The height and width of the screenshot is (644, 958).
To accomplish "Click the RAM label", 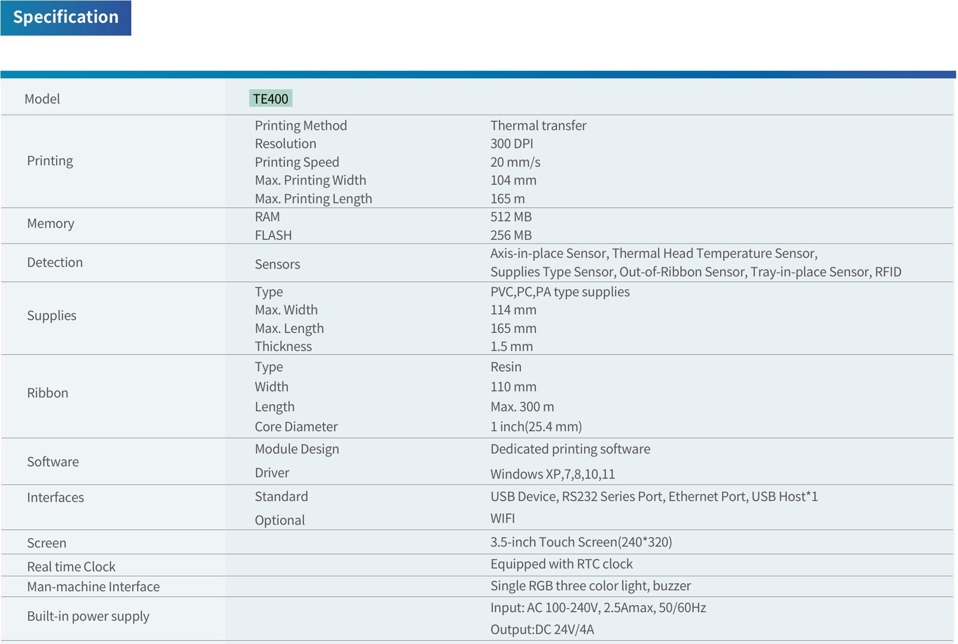I will [267, 217].
